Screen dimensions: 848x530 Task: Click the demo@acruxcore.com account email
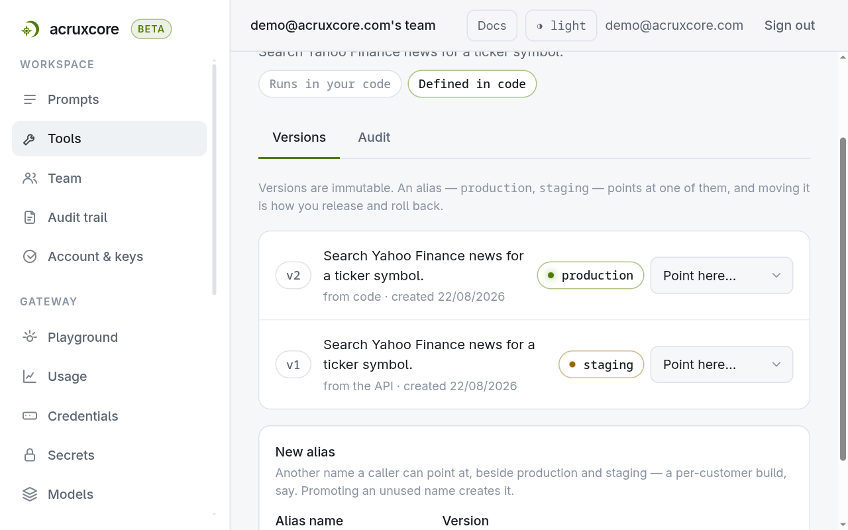(674, 26)
